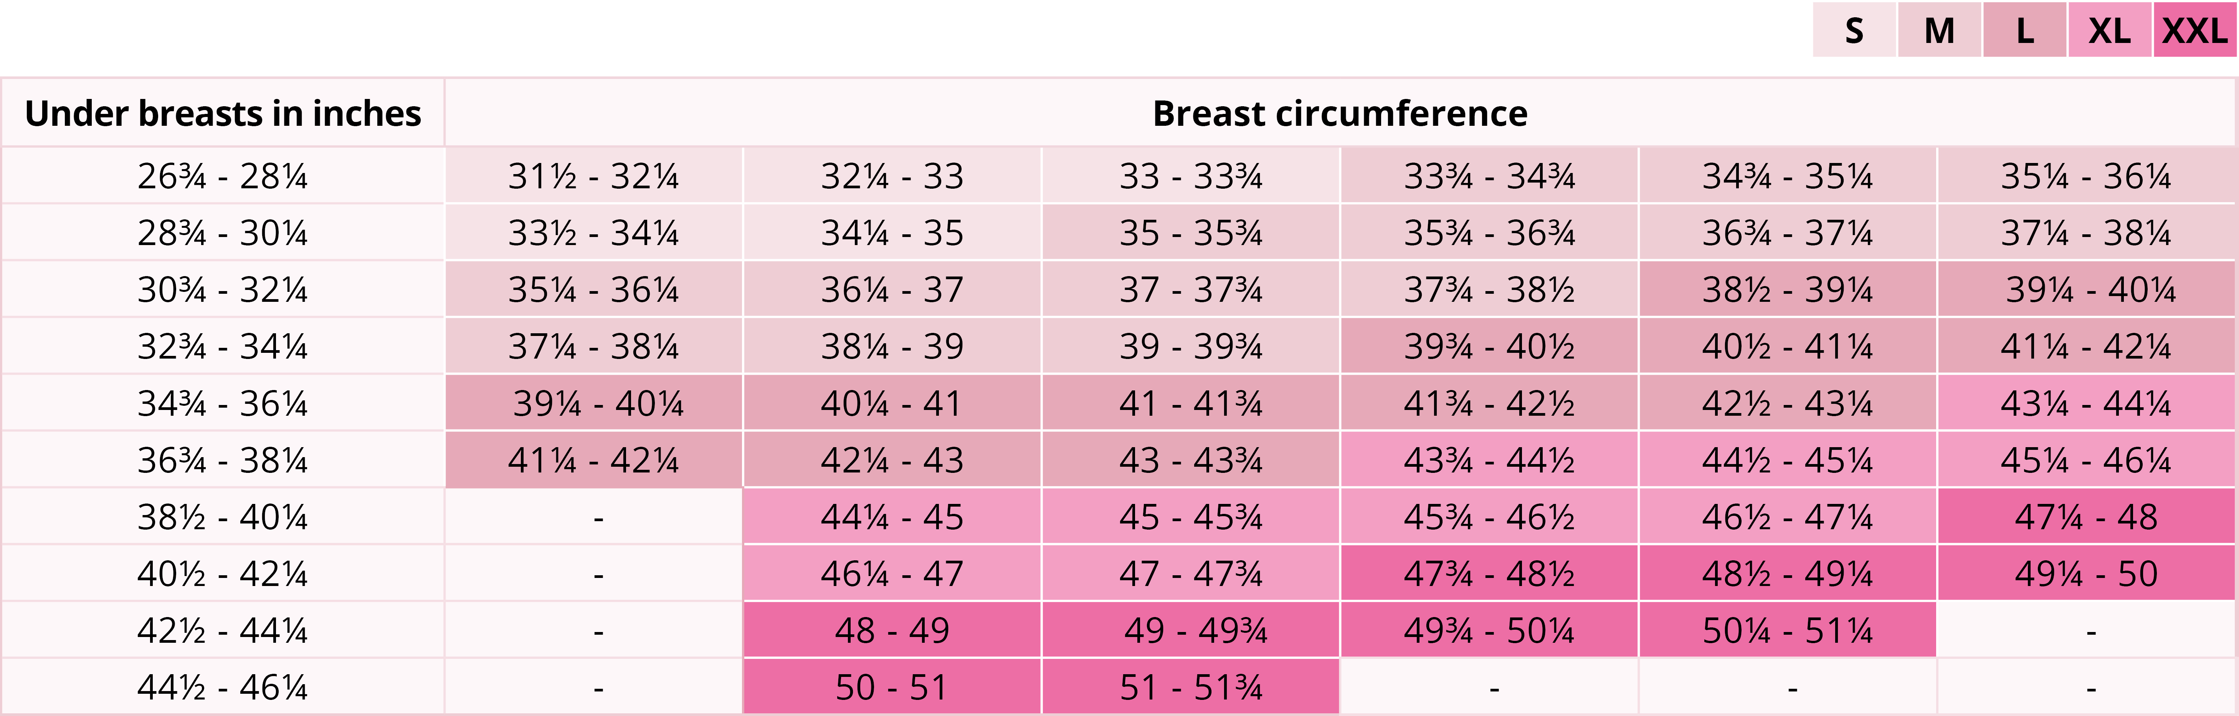Select the 33 - 33¾ circumference cell
Viewport: 2239px width, 716px height.
[1190, 176]
